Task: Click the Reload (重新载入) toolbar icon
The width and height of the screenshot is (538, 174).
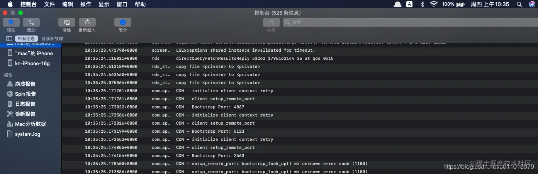Action: click(87, 22)
